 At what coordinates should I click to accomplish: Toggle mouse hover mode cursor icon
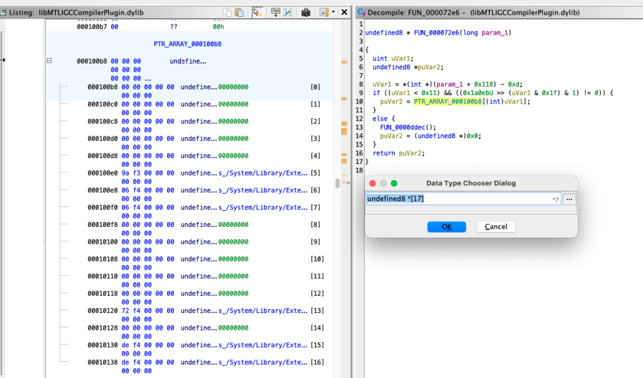pyautogui.click(x=257, y=12)
